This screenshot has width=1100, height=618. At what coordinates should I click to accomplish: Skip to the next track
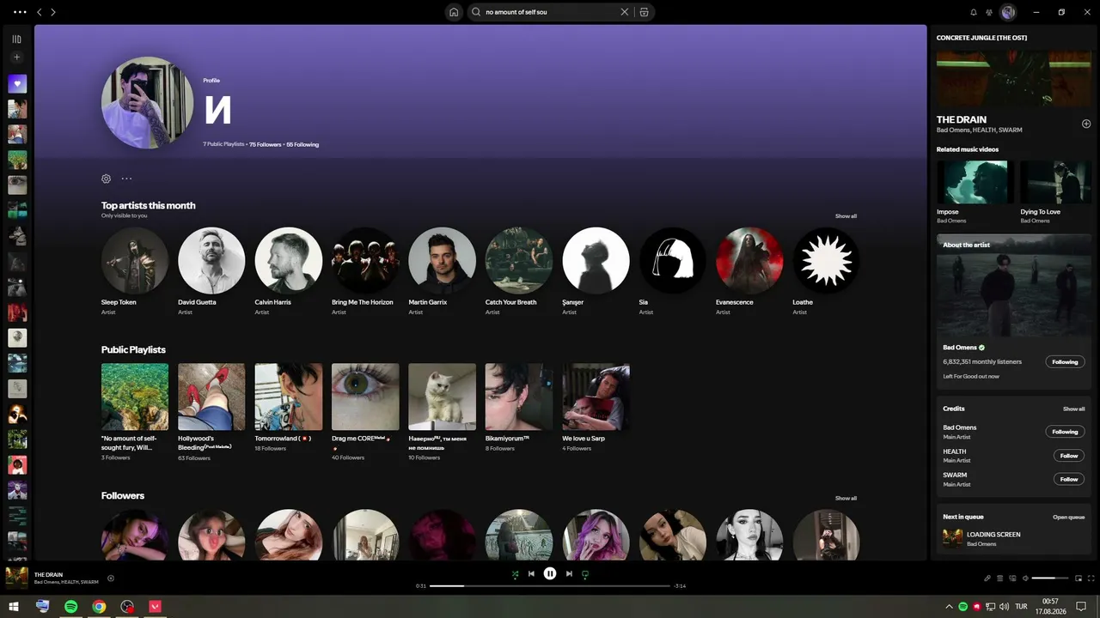point(569,573)
